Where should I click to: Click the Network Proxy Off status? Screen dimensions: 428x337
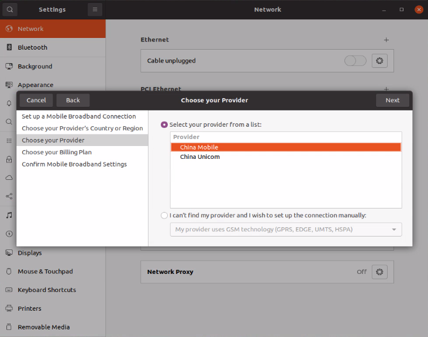pyautogui.click(x=361, y=272)
